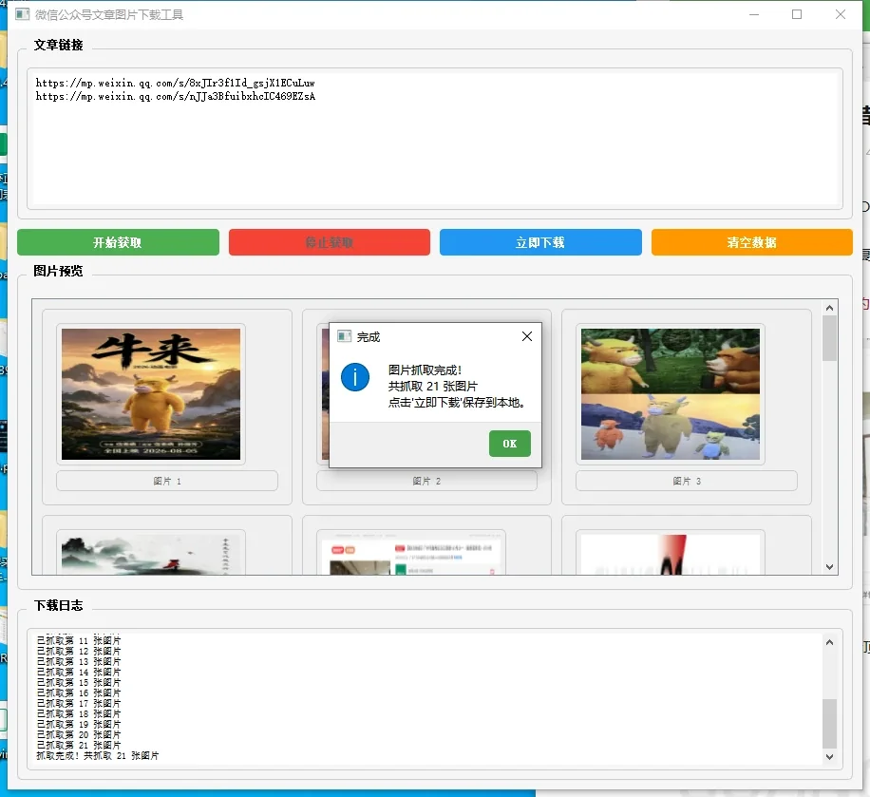Click the 文章链接 section heading
The height and width of the screenshot is (797, 870).
tap(58, 45)
